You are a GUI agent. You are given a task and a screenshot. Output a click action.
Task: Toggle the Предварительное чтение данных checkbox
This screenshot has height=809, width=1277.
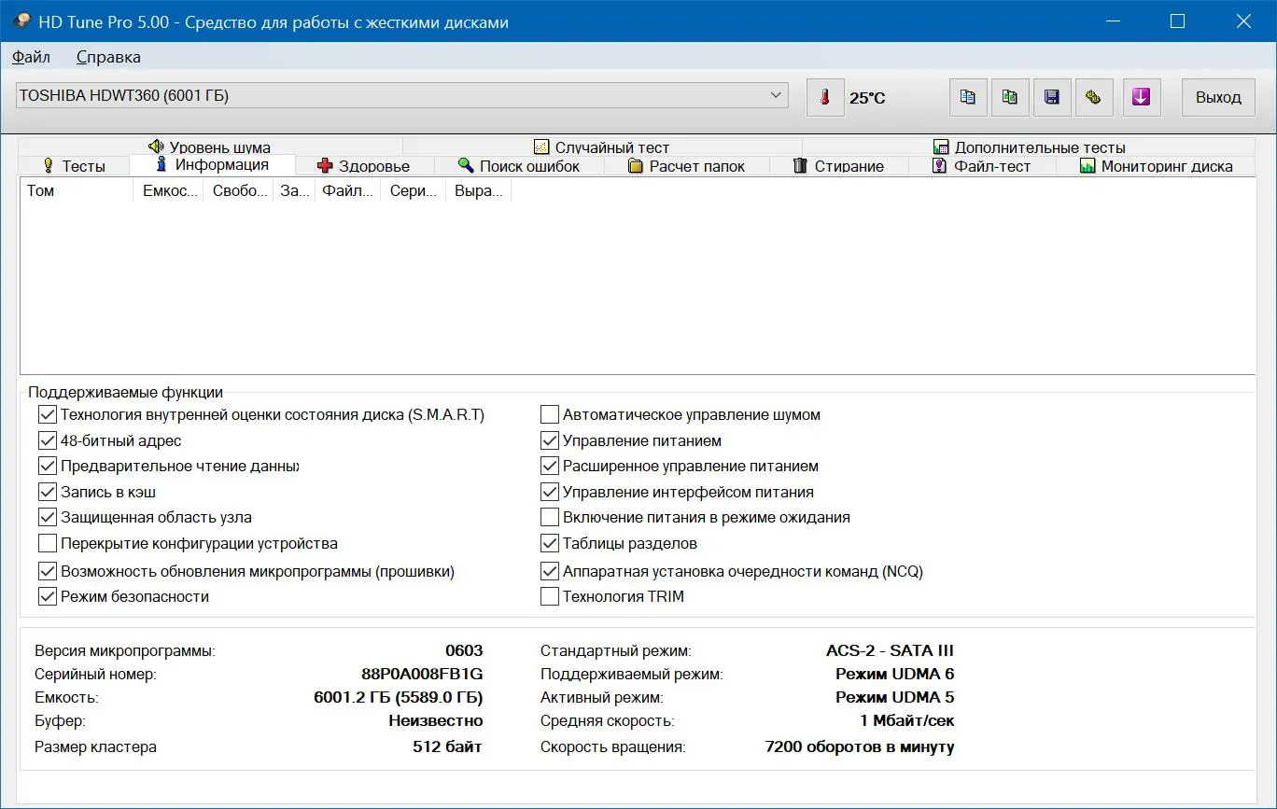tap(48, 466)
